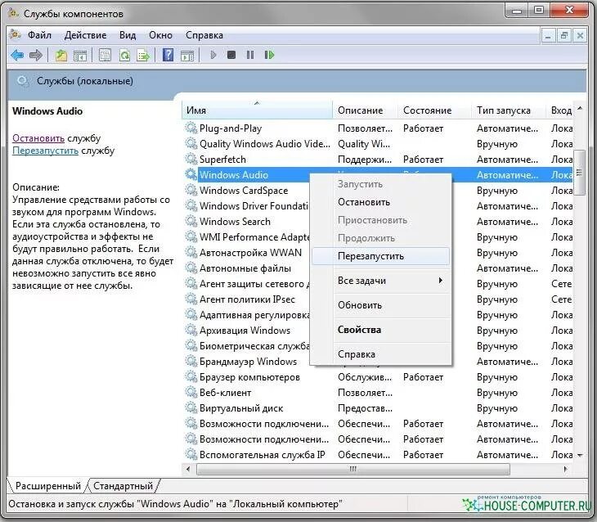Open the Файл menu
Image resolution: width=597 pixels, height=522 pixels.
(x=39, y=35)
